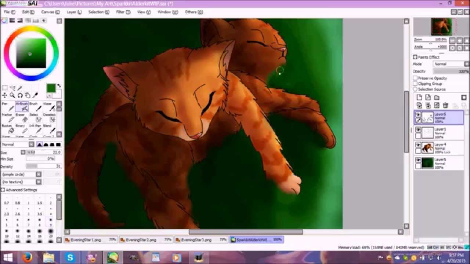This screenshot has width=470, height=264.
Task: Open the Filter menu
Action: (123, 12)
